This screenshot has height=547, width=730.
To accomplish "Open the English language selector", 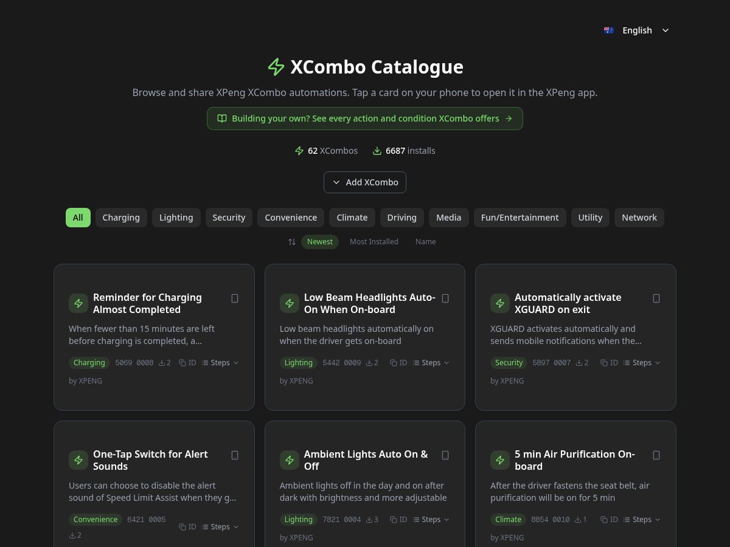I will pos(636,30).
